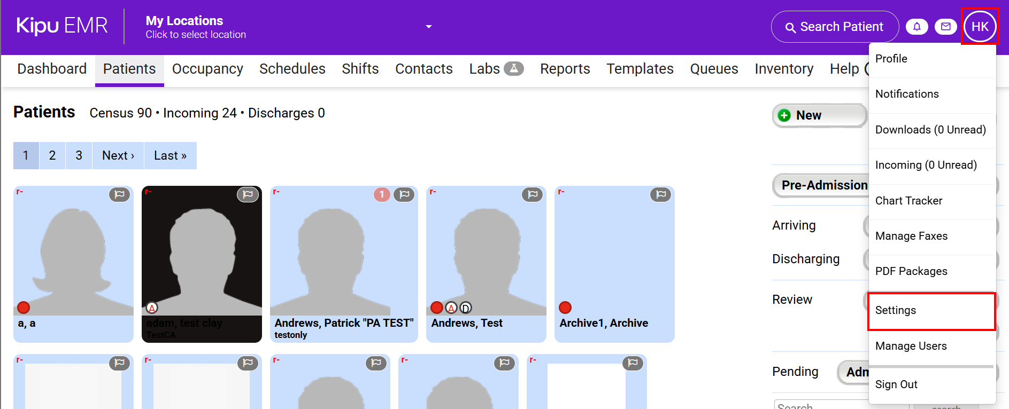Screen dimensions: 1009x409
Task: Click the notification bell icon
Action: tap(916, 27)
